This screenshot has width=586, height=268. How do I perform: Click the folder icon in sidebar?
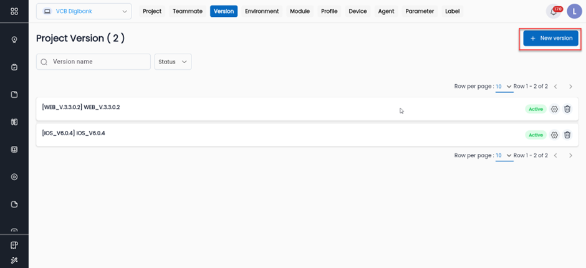(14, 95)
